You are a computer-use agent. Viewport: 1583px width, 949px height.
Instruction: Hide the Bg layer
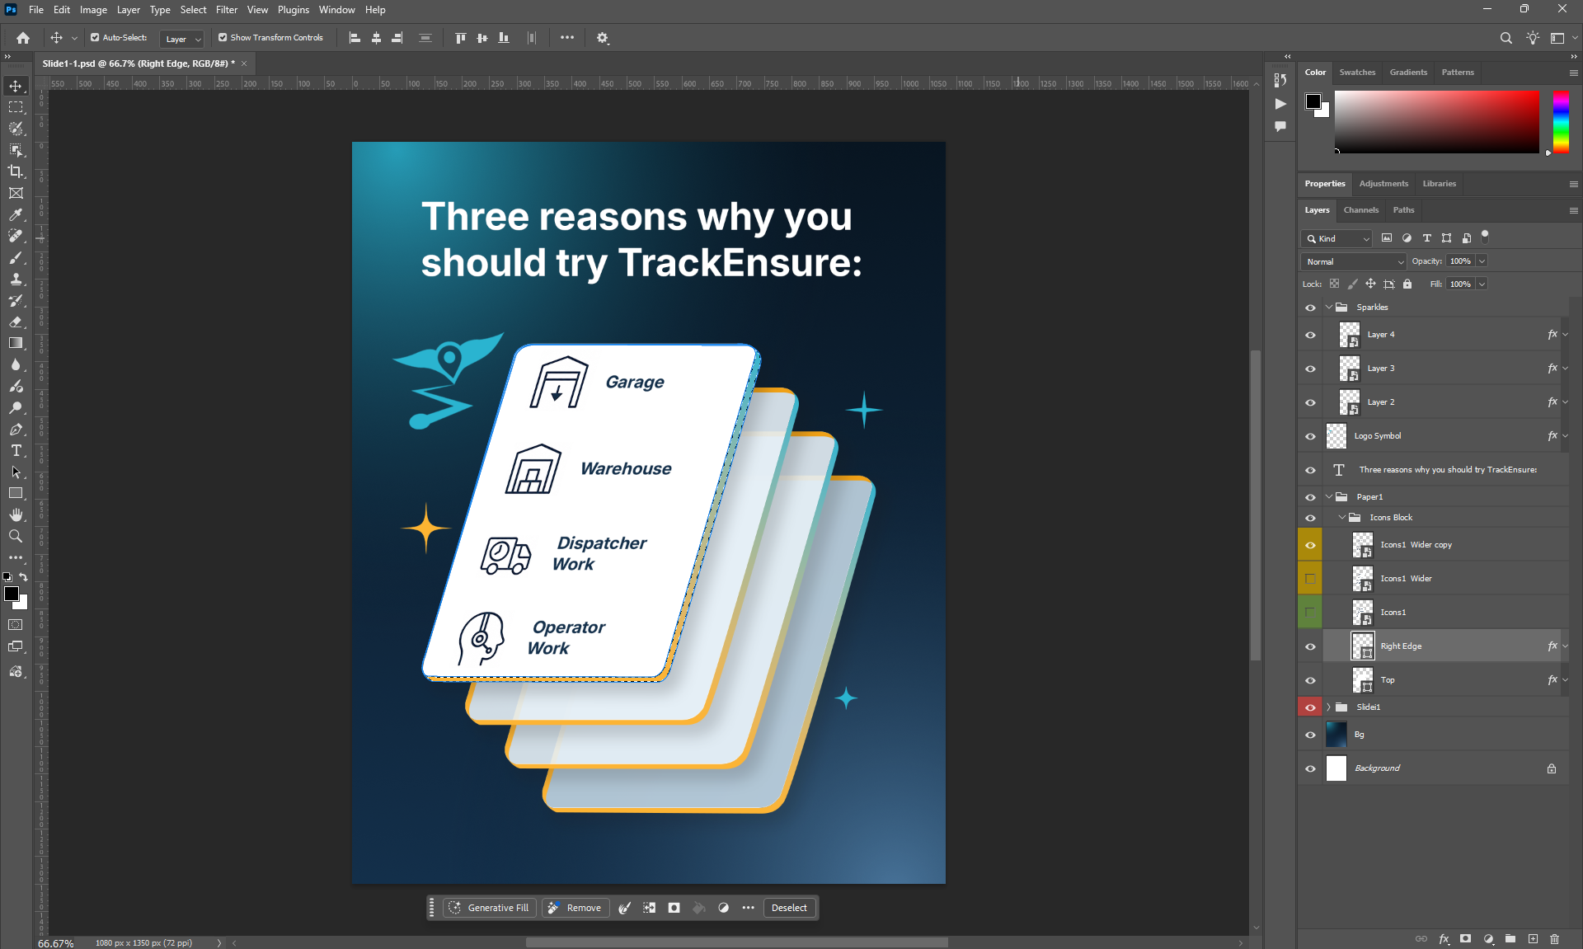click(1310, 735)
